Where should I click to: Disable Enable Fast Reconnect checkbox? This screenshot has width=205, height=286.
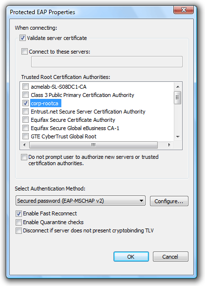pyautogui.click(x=19, y=213)
